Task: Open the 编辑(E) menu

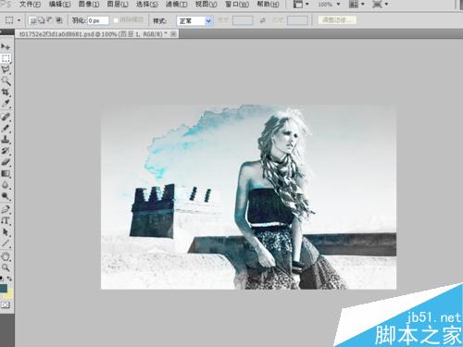Action: [x=59, y=5]
